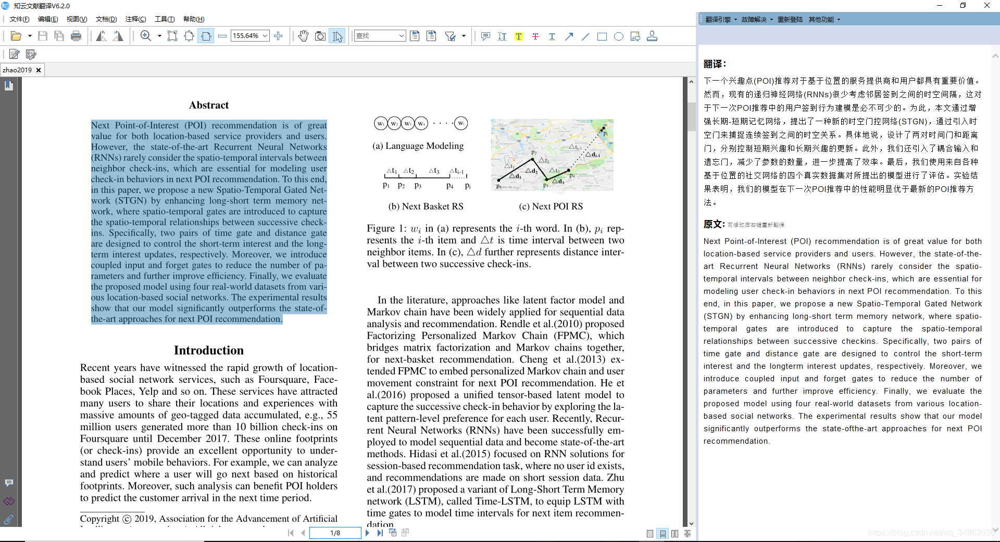
Task: Open the search filter dropdown arrow
Action: pyautogui.click(x=464, y=36)
